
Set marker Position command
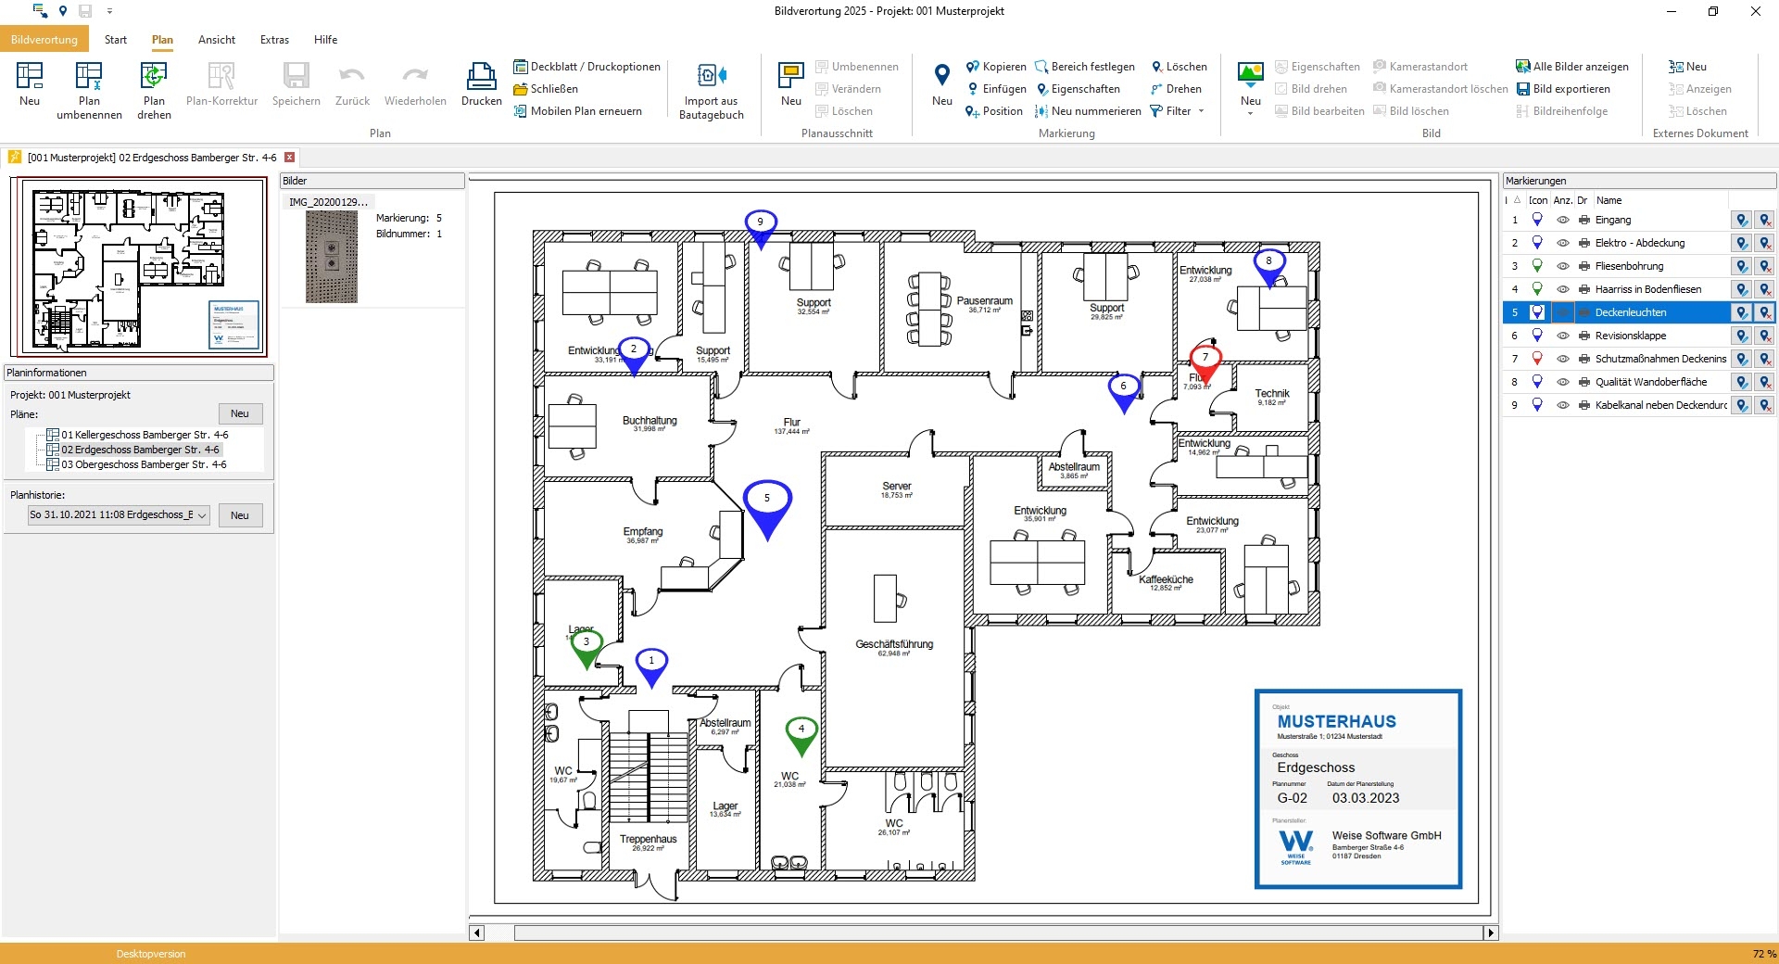click(994, 111)
